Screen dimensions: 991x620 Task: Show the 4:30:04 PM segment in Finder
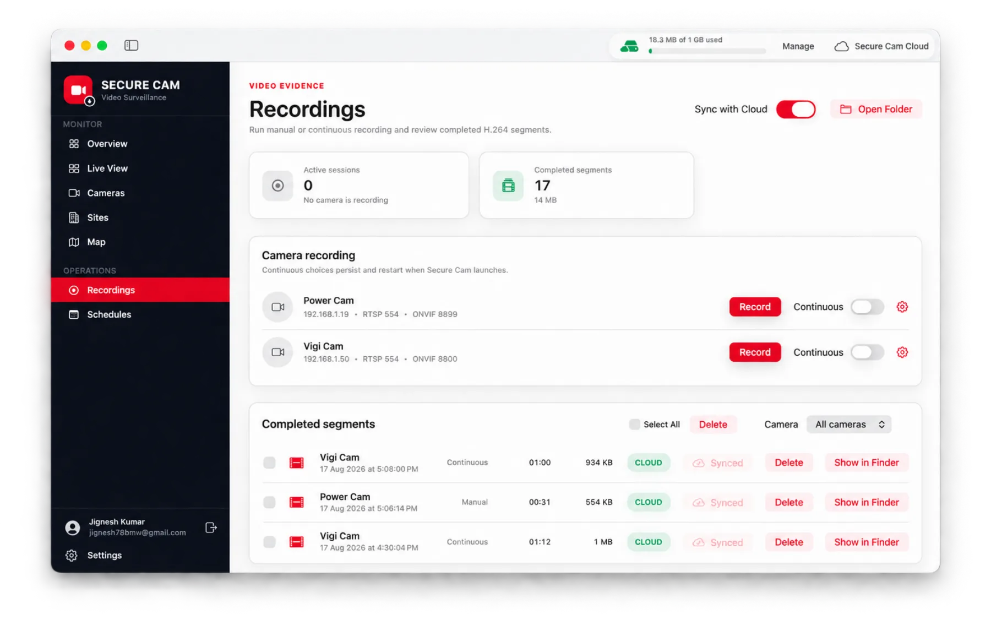[x=867, y=542]
